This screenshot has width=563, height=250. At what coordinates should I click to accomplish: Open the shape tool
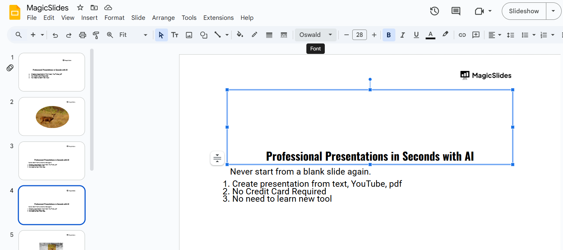pyautogui.click(x=203, y=35)
